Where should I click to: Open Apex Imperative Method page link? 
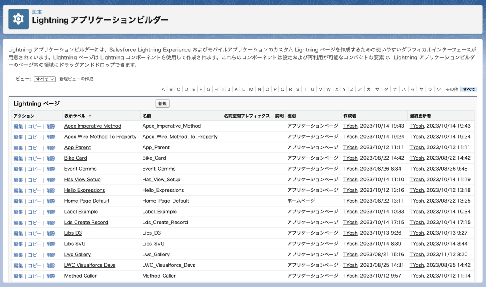[93, 126]
